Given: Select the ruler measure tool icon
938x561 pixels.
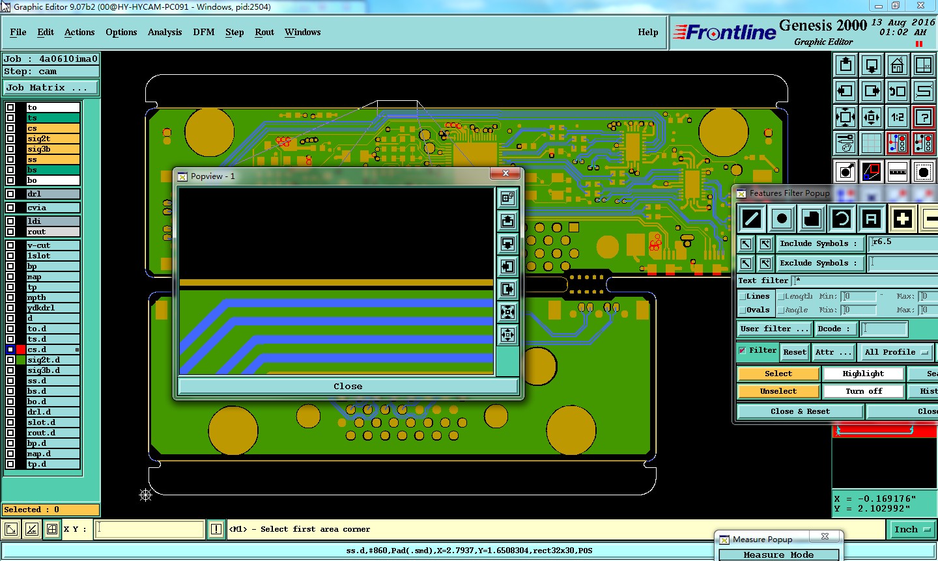Looking at the screenshot, I should (898, 172).
